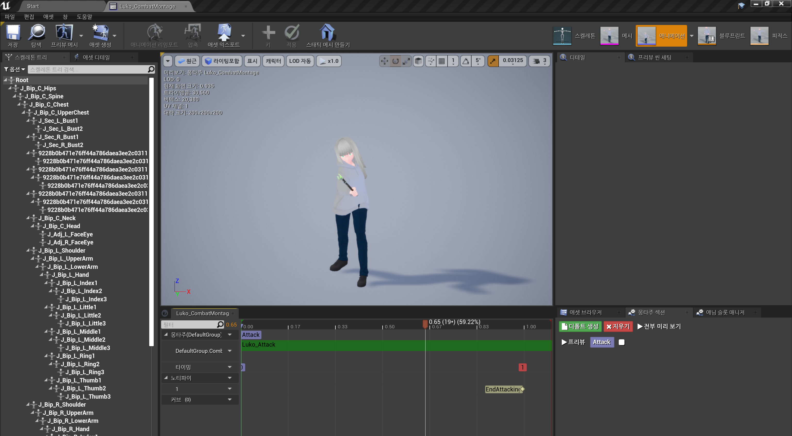Open the LOD 자동 dropdown
The image size is (792, 436).
pyautogui.click(x=300, y=61)
